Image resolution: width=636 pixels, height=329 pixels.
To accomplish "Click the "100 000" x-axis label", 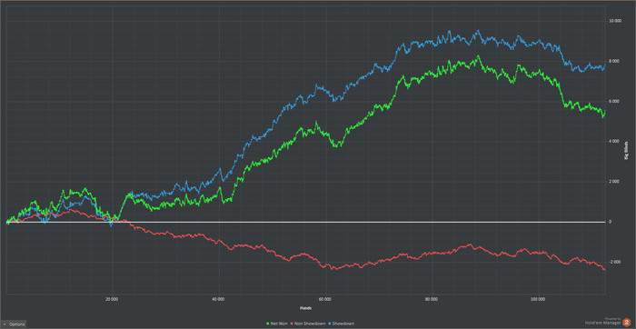I will coord(538,299).
